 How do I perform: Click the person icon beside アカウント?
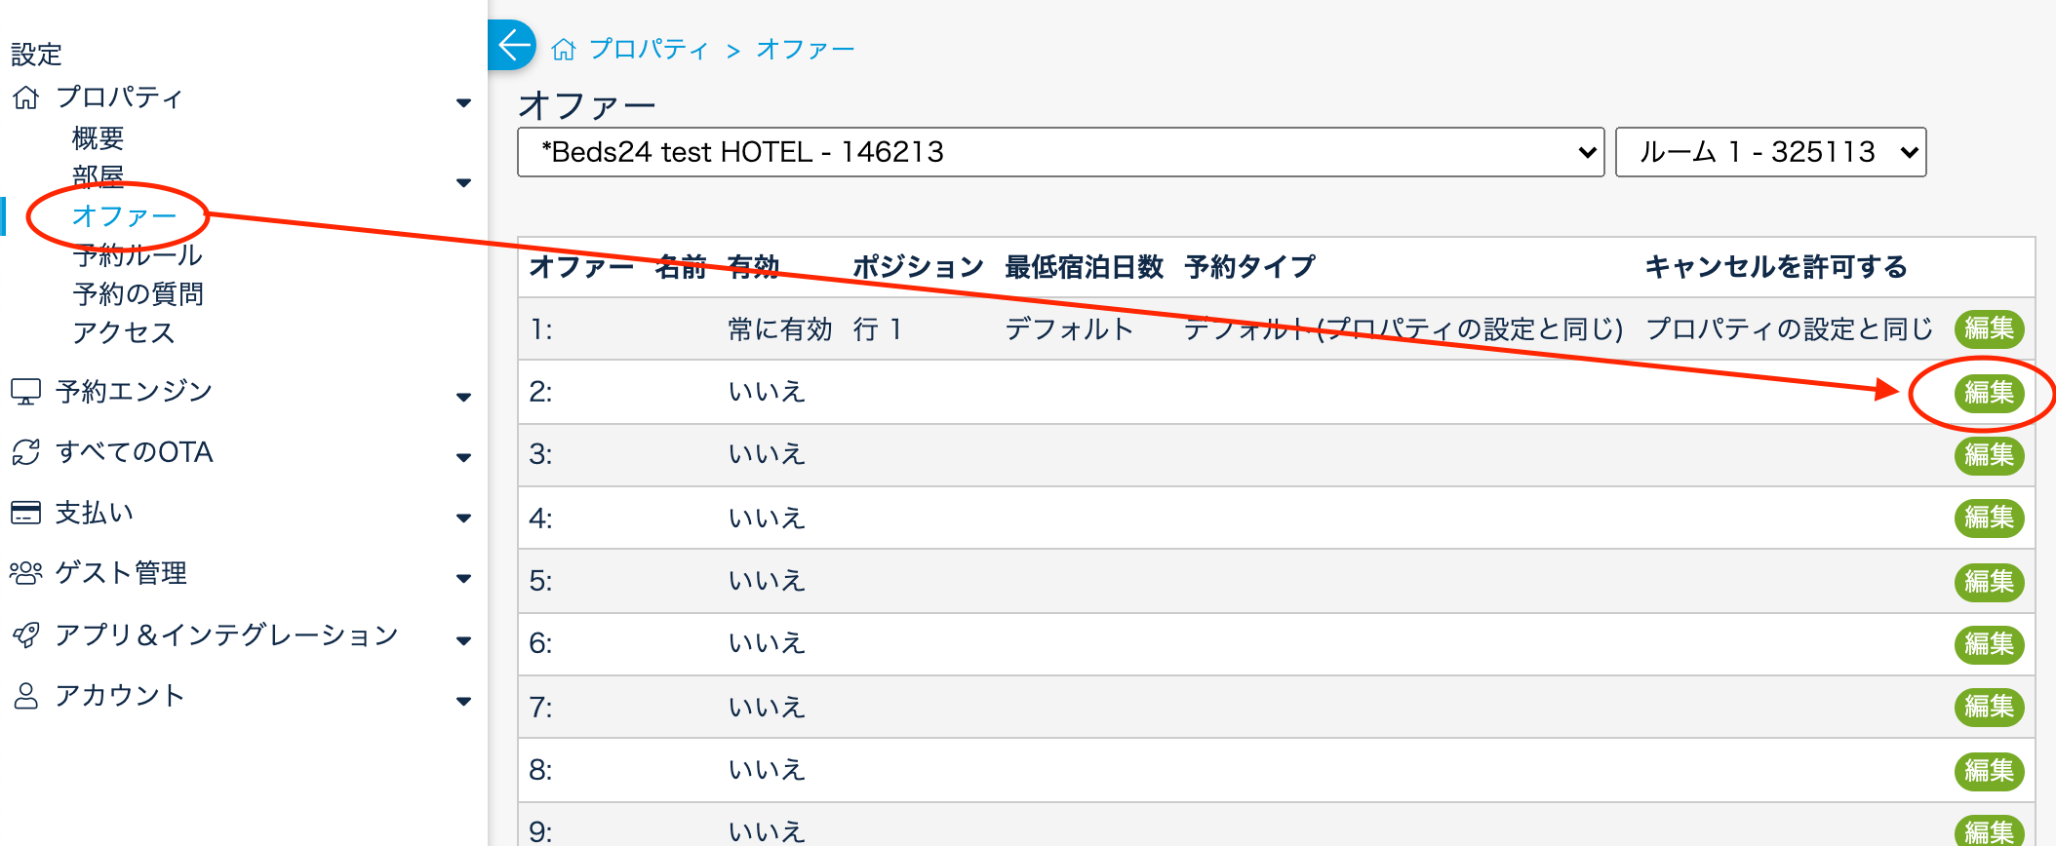25,696
